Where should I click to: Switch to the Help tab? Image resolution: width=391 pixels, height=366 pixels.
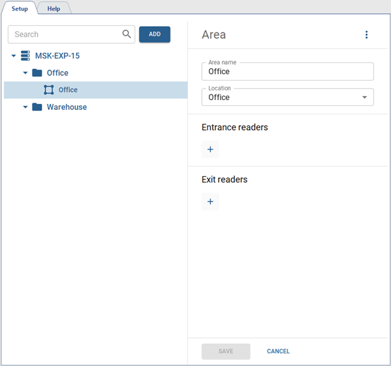click(x=53, y=8)
